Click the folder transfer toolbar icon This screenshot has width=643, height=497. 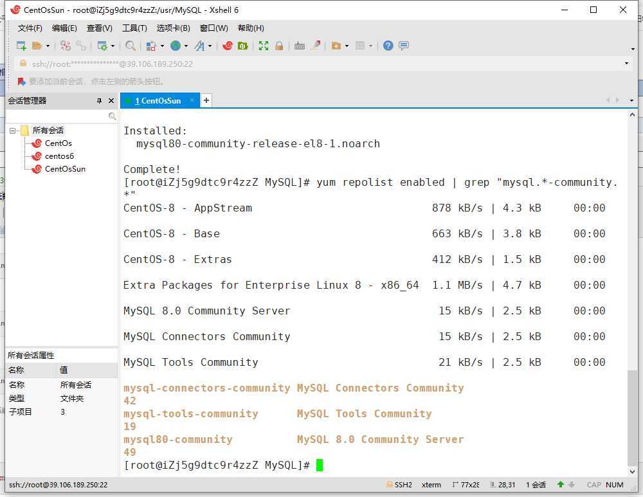click(x=336, y=46)
